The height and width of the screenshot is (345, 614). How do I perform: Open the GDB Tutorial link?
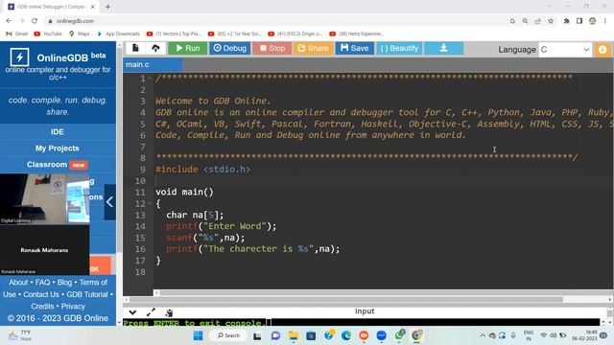(87, 294)
